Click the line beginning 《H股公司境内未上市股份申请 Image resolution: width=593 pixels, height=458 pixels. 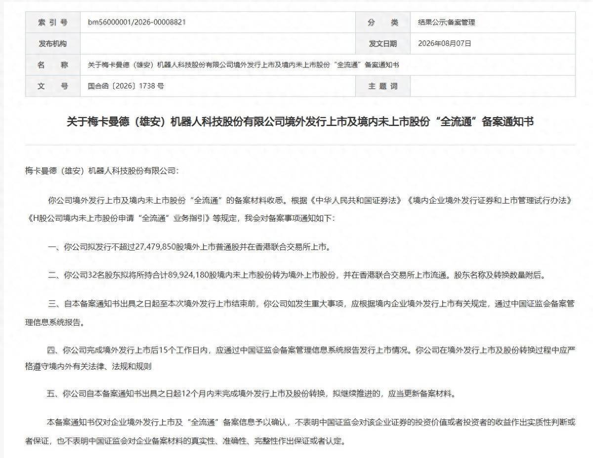tap(180, 217)
